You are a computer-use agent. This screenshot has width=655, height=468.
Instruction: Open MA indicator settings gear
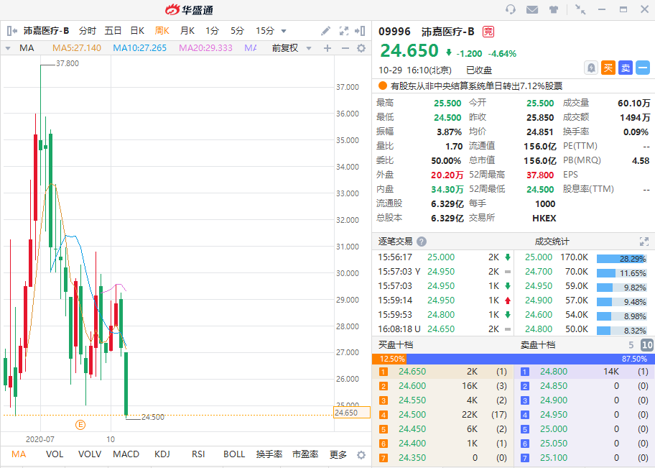click(x=361, y=48)
